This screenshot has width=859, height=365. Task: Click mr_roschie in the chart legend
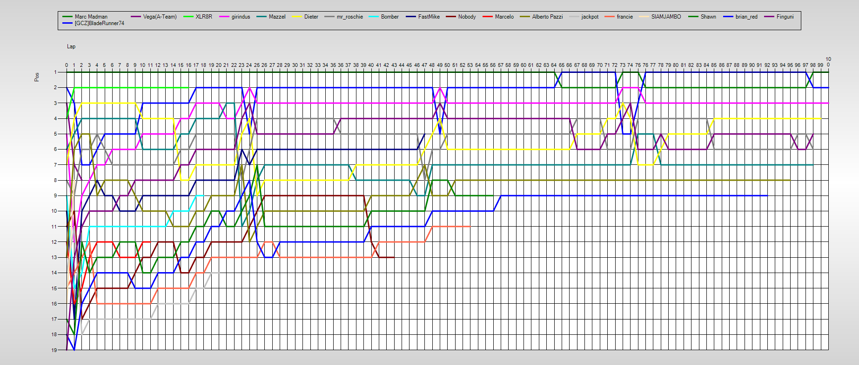pyautogui.click(x=349, y=17)
